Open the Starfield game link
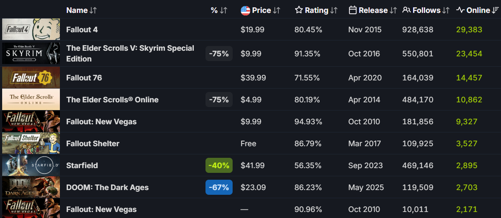The height and width of the screenshot is (218, 501). pyautogui.click(x=82, y=166)
